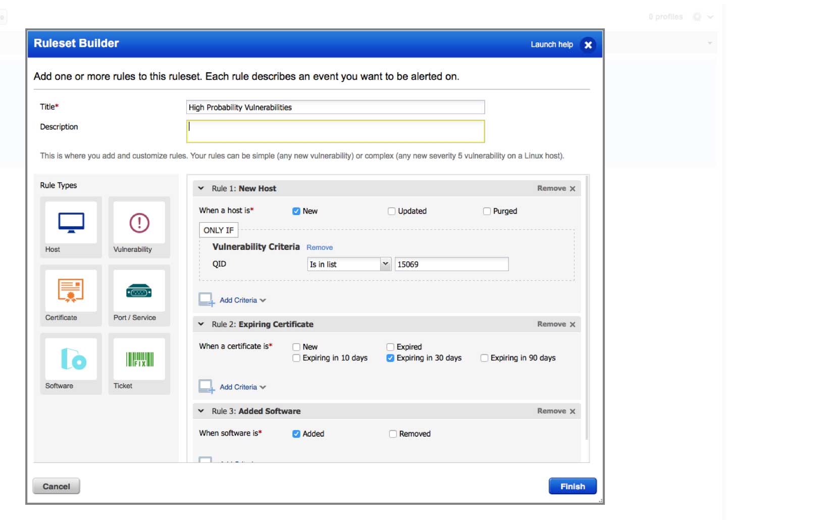Remove the Vulnerability Criteria from Rule 1
Screen dimensions: 823x520
coord(320,247)
